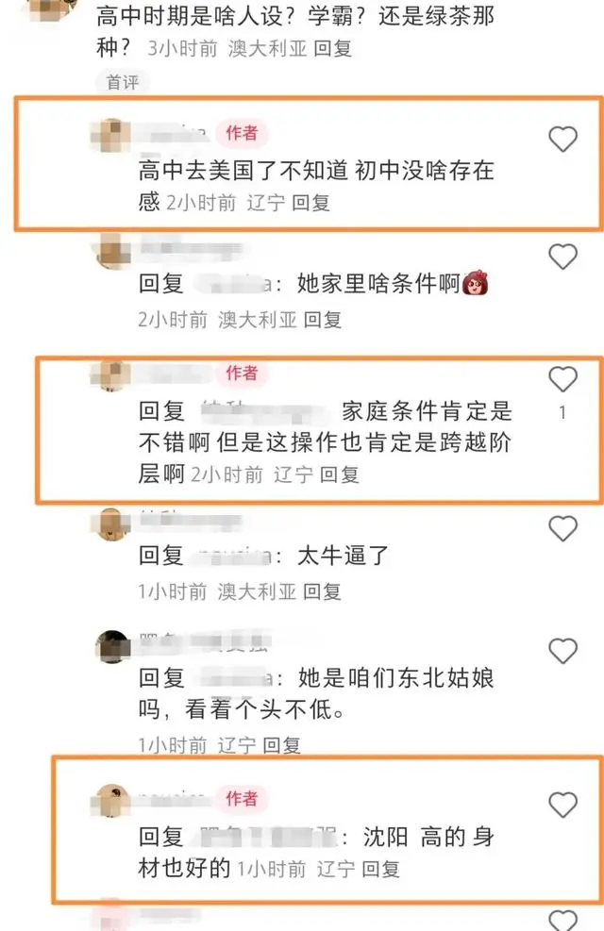This screenshot has width=604, height=931.
Task: Open avatar of 她家里啥条件啊 commenter
Action: [x=112, y=252]
